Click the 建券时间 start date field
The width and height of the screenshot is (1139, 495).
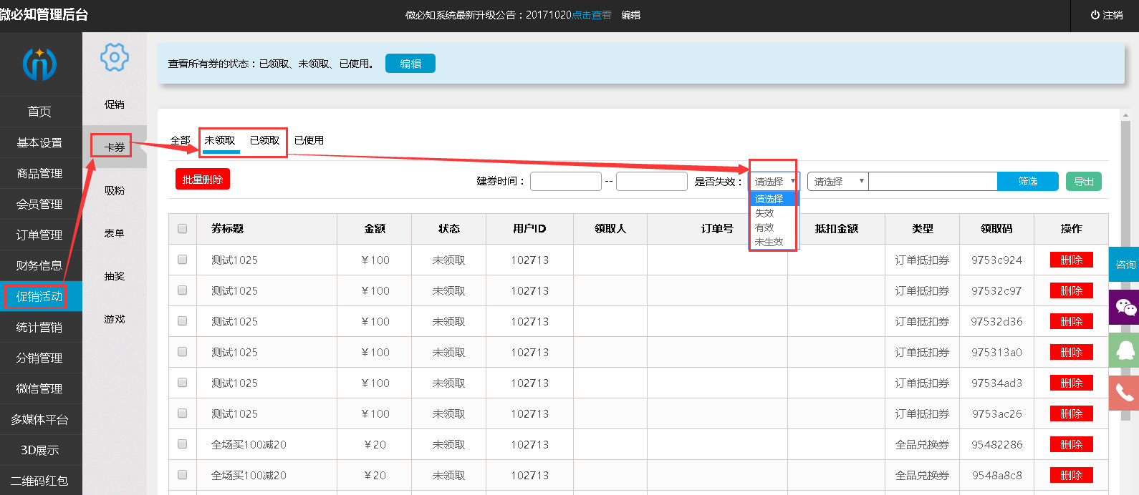[565, 182]
